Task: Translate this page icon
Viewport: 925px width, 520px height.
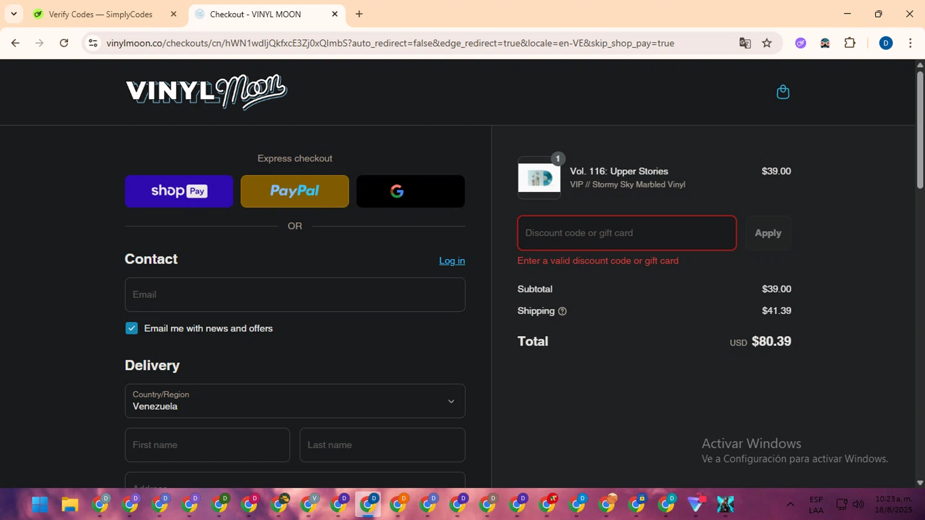Action: pyautogui.click(x=745, y=43)
